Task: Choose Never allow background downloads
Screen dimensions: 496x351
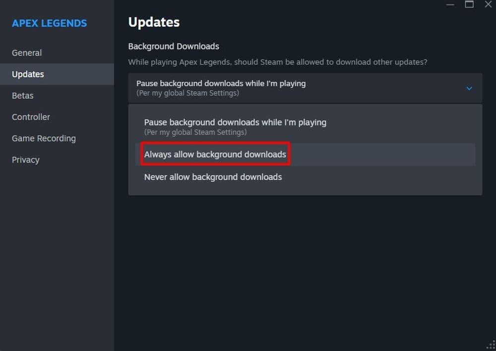Action: (213, 177)
